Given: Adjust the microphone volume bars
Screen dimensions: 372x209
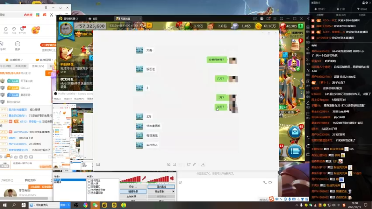Looking at the screenshot, I should click(x=130, y=179).
